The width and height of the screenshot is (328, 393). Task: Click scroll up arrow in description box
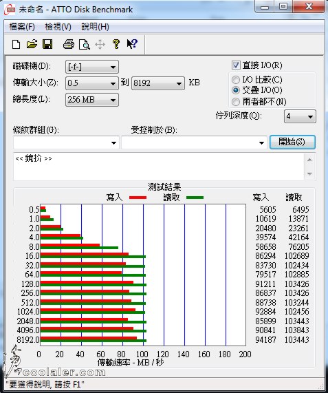(x=309, y=160)
